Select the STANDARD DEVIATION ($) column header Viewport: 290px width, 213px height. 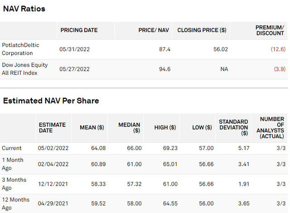click(233, 128)
